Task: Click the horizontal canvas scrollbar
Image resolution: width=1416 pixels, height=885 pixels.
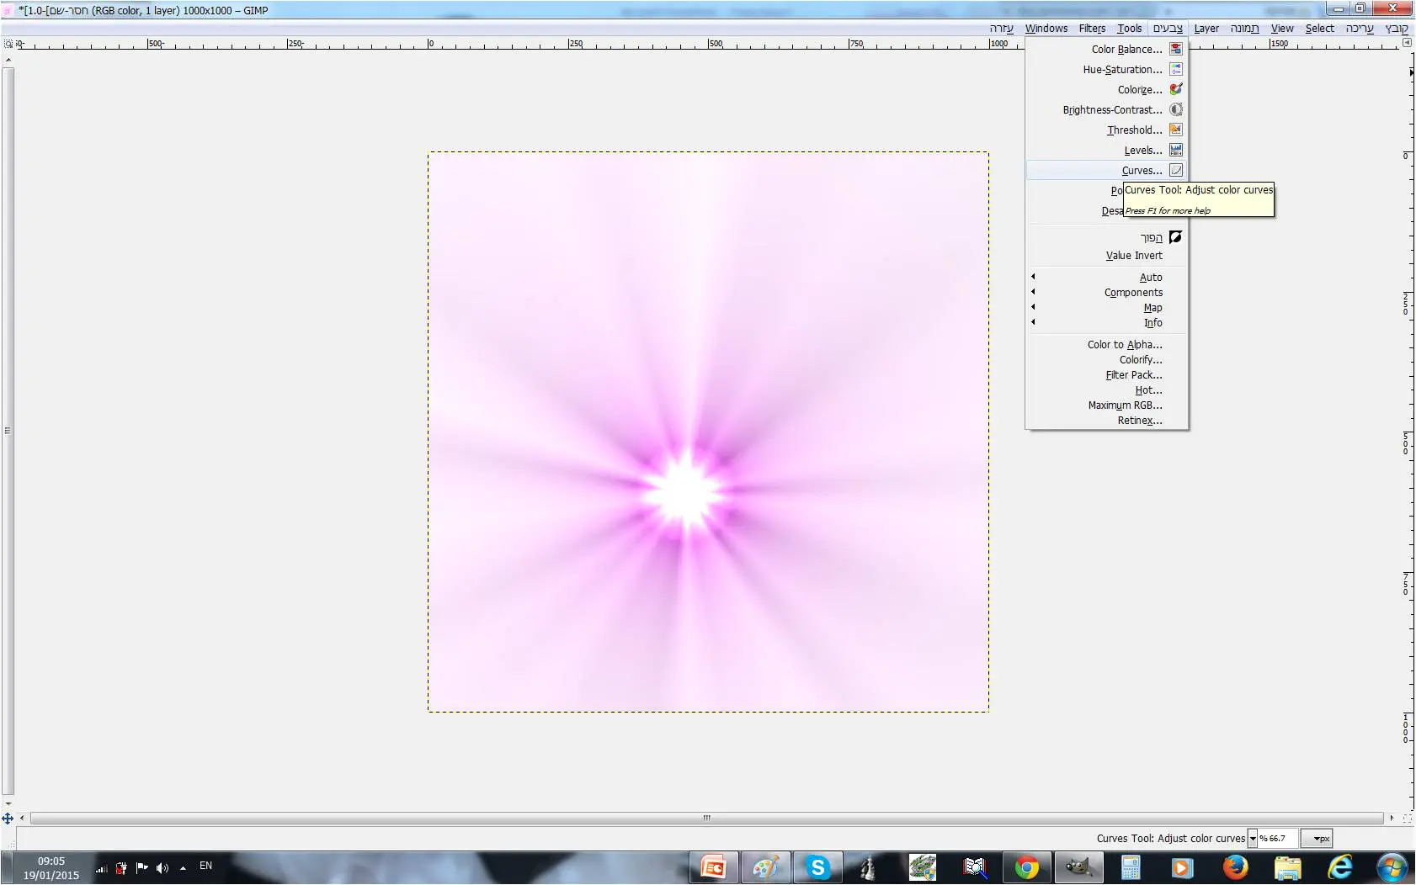Action: 707,818
